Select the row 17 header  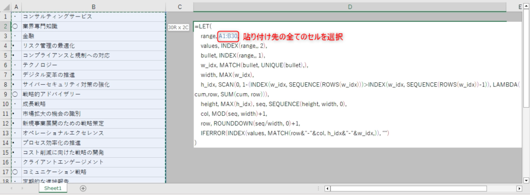tap(5, 172)
